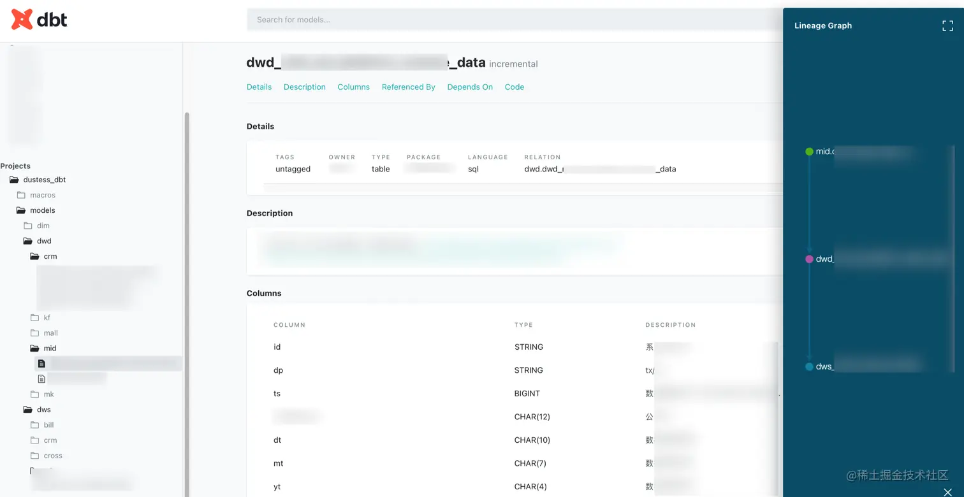Screen dimensions: 964x497
Task: Click the Lineage Graph title
Action: tap(823, 26)
